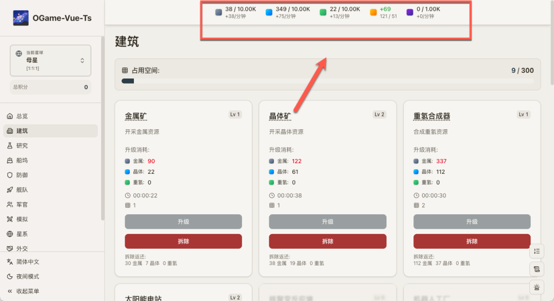The image size is (554, 301).
Task: Click the sidebar vertical scrollbar
Action: (x=103, y=128)
